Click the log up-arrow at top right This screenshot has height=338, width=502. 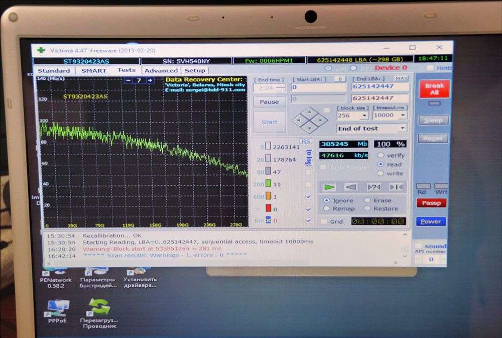(x=405, y=235)
